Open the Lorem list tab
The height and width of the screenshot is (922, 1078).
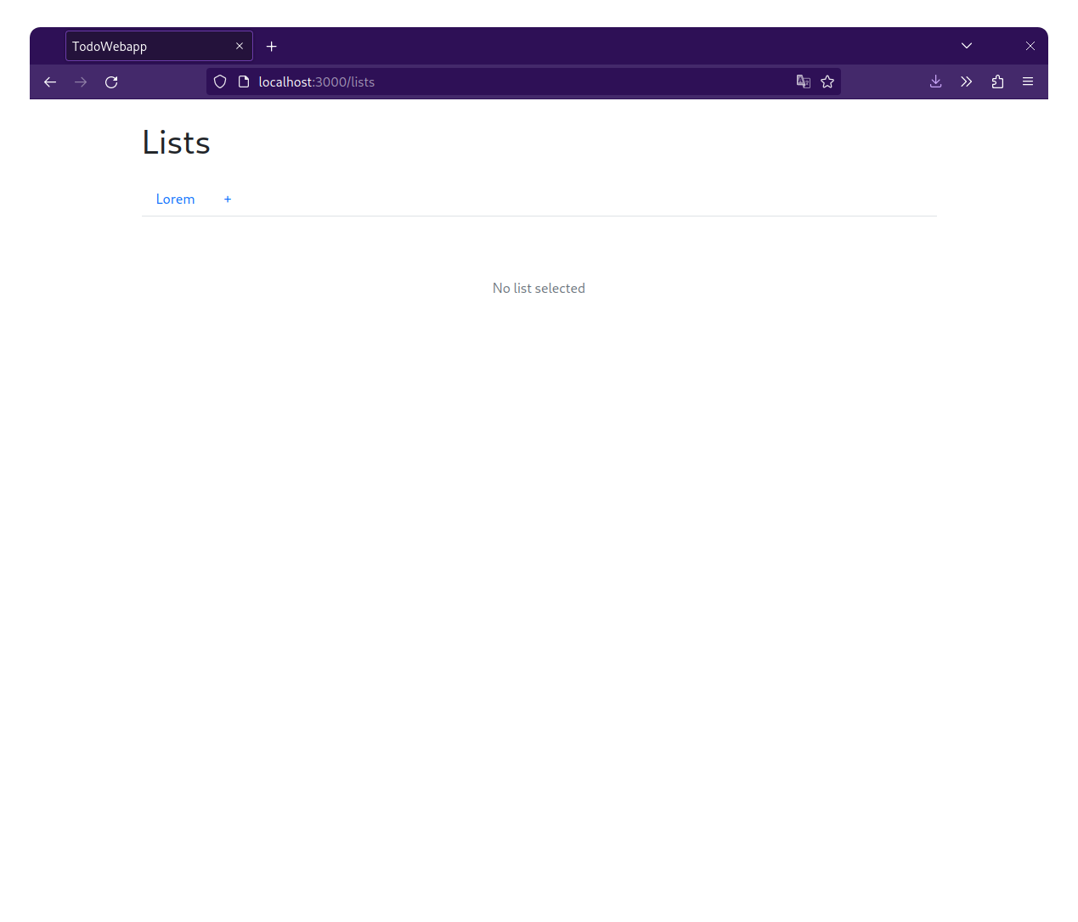pyautogui.click(x=175, y=200)
